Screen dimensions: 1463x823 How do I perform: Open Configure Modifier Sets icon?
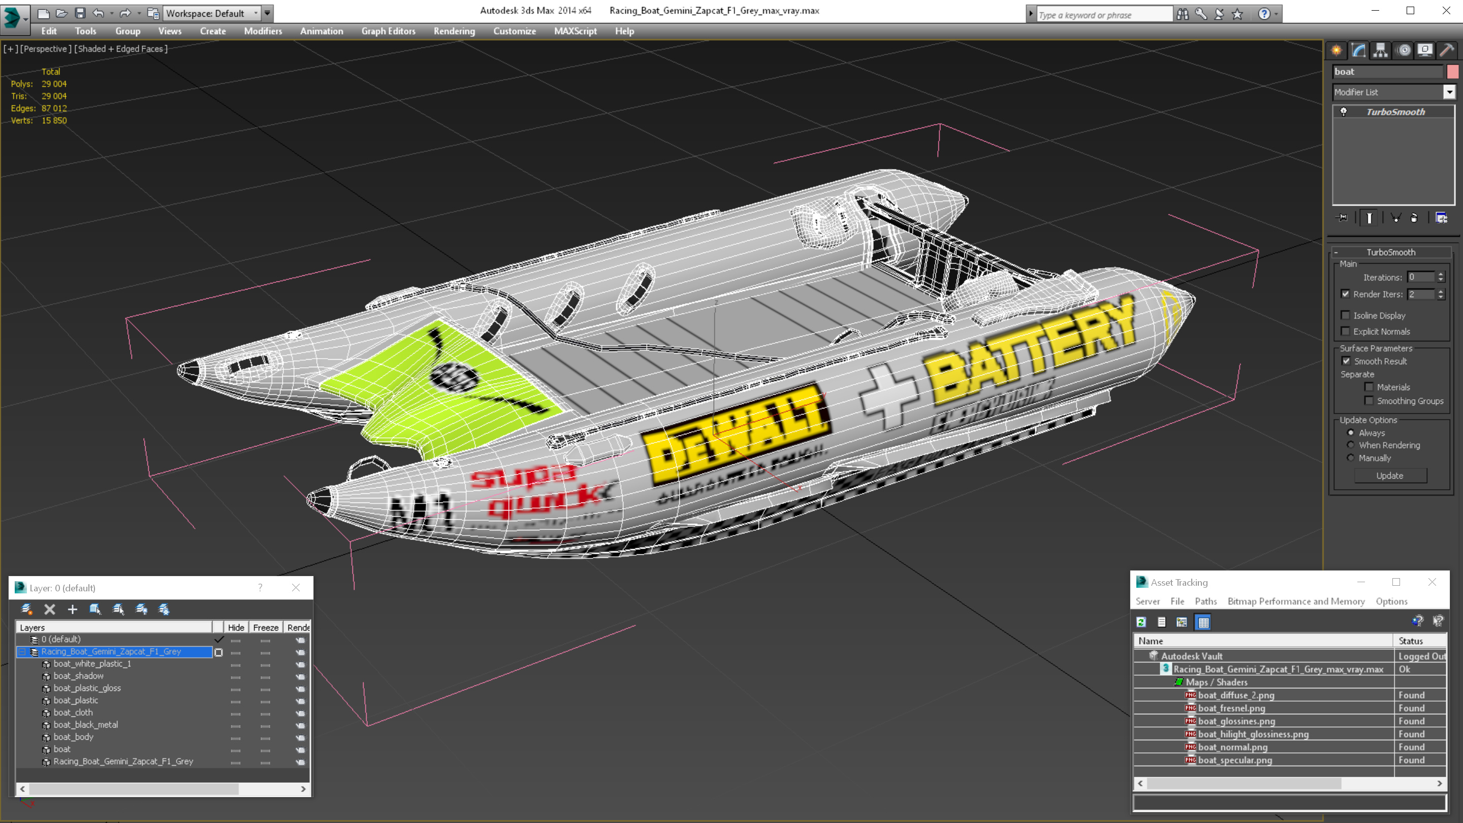pyautogui.click(x=1442, y=217)
